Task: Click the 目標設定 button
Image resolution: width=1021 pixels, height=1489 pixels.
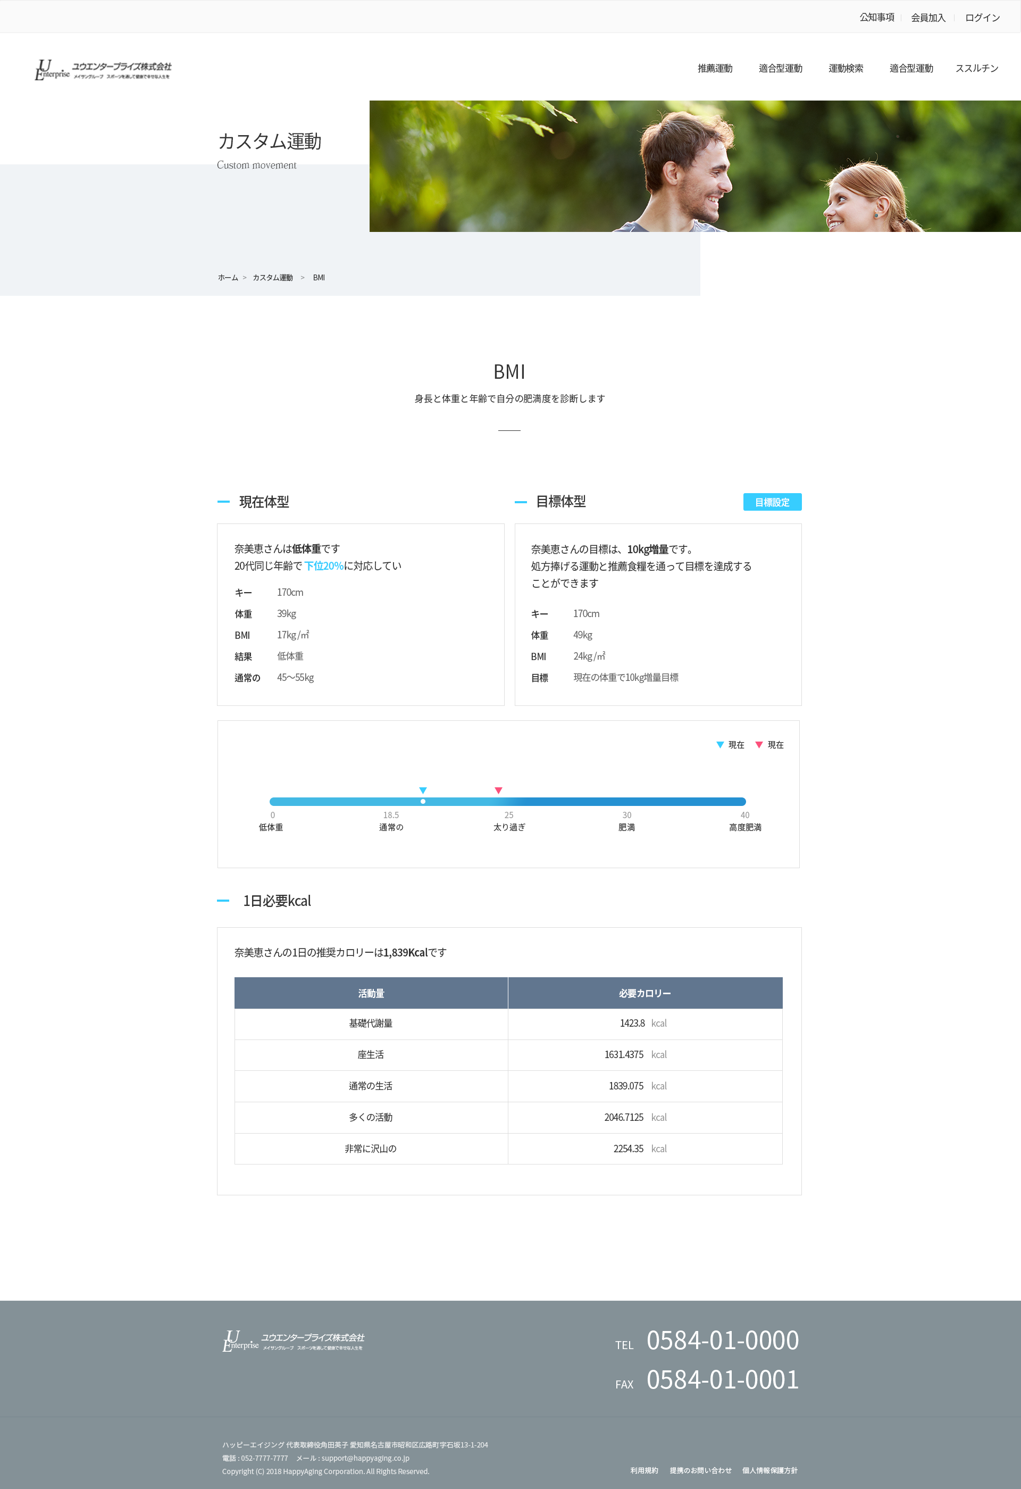Action: (x=772, y=502)
